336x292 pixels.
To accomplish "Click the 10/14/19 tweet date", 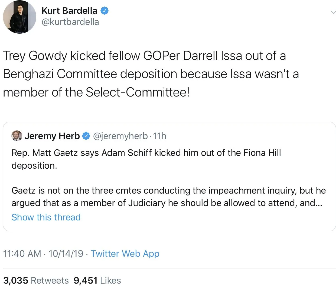I will pyautogui.click(x=66, y=254).
